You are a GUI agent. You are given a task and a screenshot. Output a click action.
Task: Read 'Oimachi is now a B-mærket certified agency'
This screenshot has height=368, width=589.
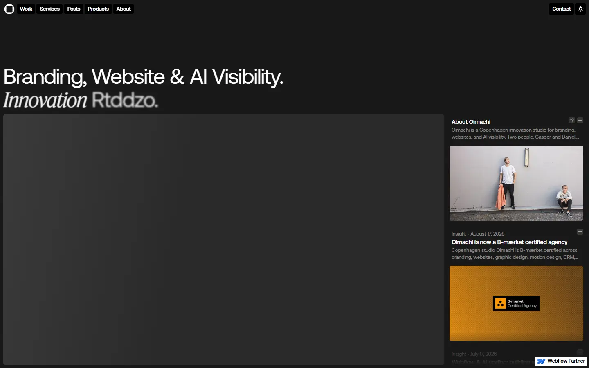coord(509,242)
